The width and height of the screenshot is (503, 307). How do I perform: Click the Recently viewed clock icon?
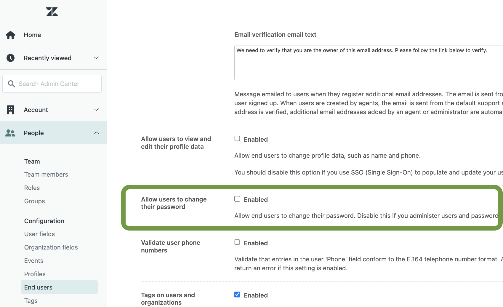point(11,58)
